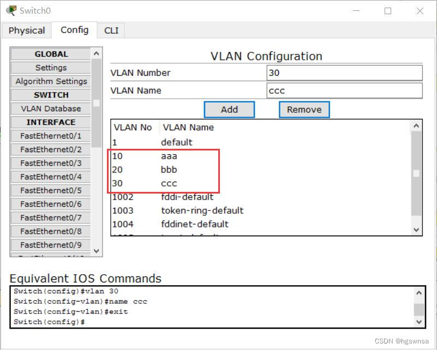
Task: Click the VLAN Name input field
Action: coord(344,90)
